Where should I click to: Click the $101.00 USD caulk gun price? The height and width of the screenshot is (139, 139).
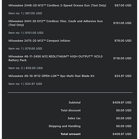tap(122, 23)
